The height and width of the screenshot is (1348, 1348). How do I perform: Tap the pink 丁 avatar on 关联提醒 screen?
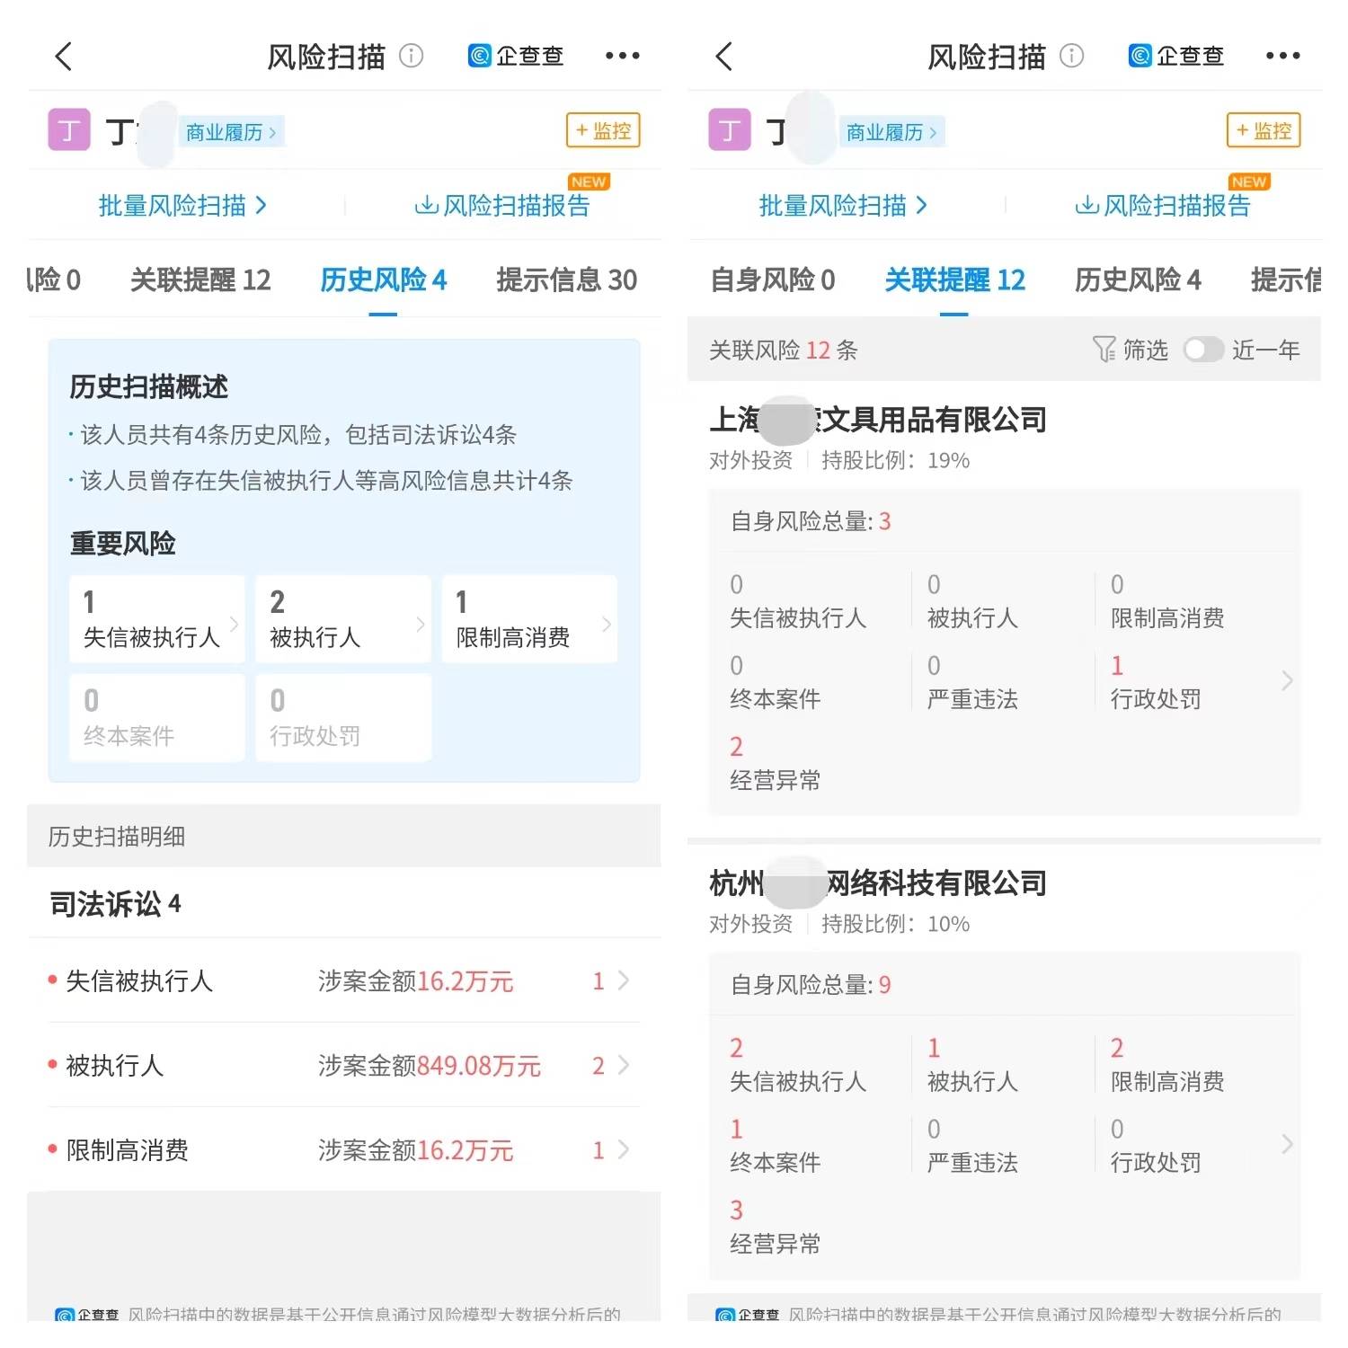click(730, 129)
